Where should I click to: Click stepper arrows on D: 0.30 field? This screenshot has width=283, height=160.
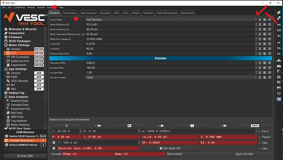tap(139, 131)
